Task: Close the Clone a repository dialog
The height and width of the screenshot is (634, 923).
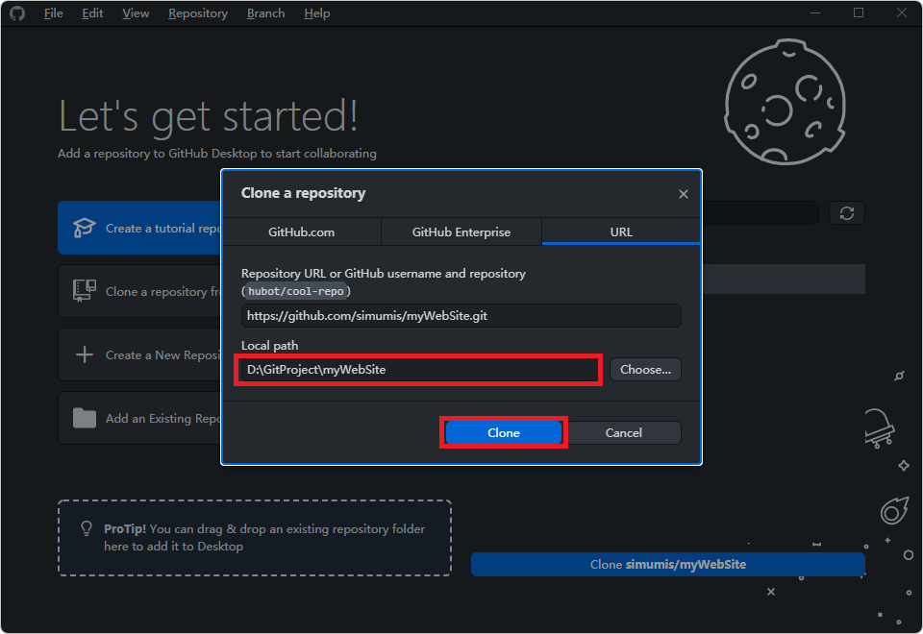Action: (683, 194)
